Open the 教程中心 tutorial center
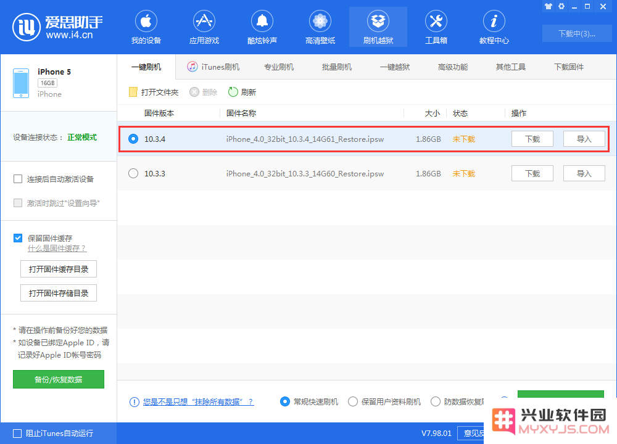617x444 pixels. [x=494, y=27]
